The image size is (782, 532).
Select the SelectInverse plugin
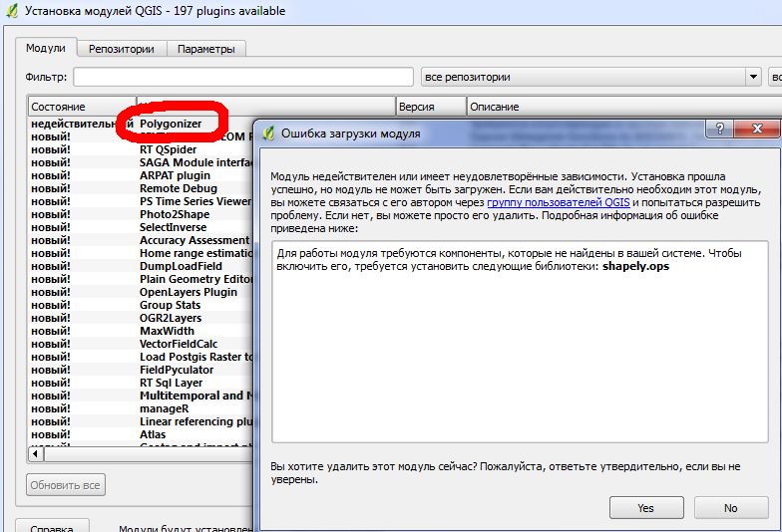tap(174, 227)
